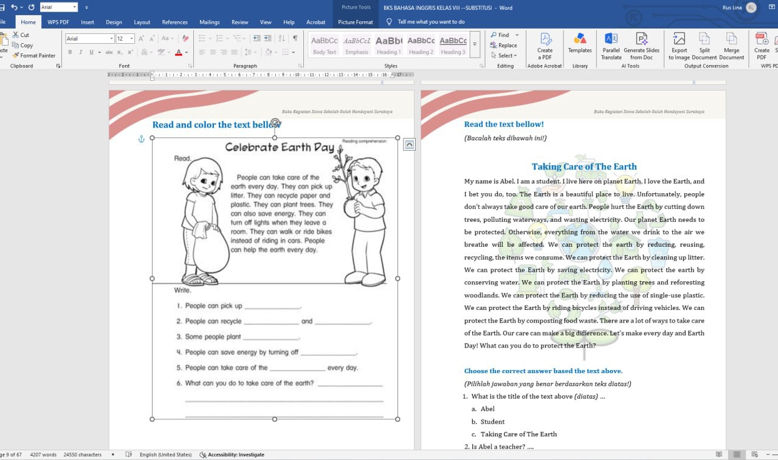
Task: Click Copy in the Clipboard group
Action: pyautogui.click(x=22, y=45)
